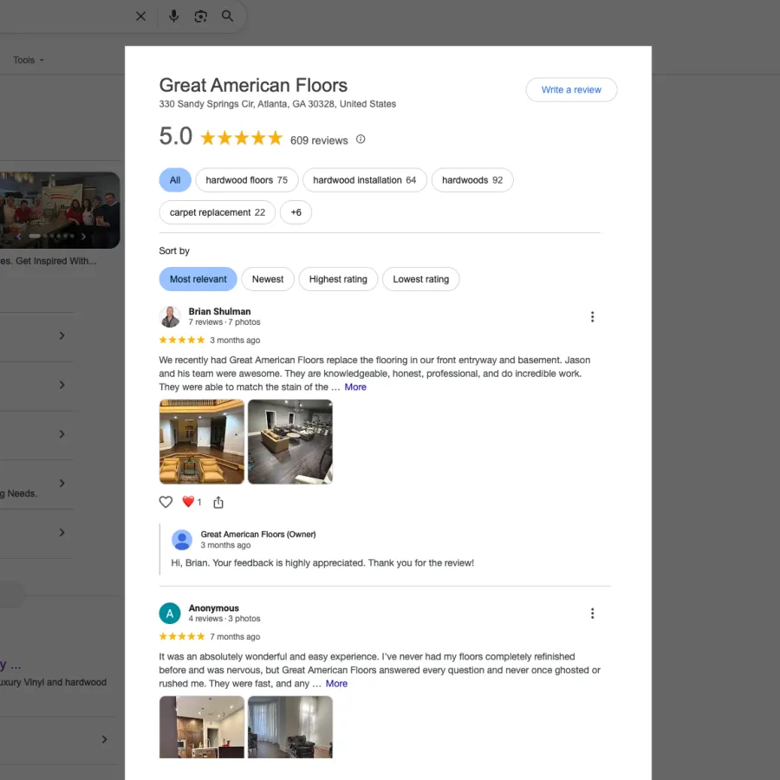Filter reviews by hardwood installation 64
The height and width of the screenshot is (780, 780).
click(365, 180)
